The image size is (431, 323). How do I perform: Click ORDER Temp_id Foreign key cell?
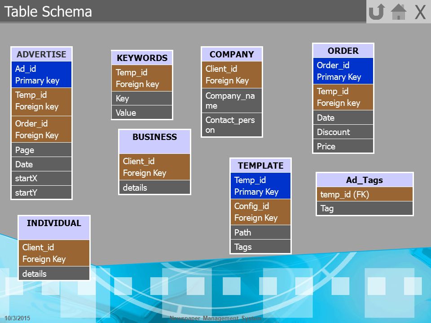pyautogui.click(x=343, y=97)
